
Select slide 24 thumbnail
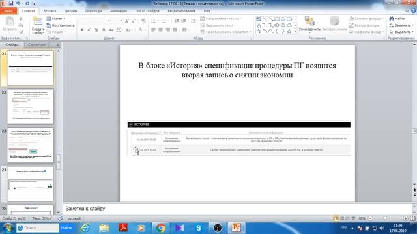31,184
